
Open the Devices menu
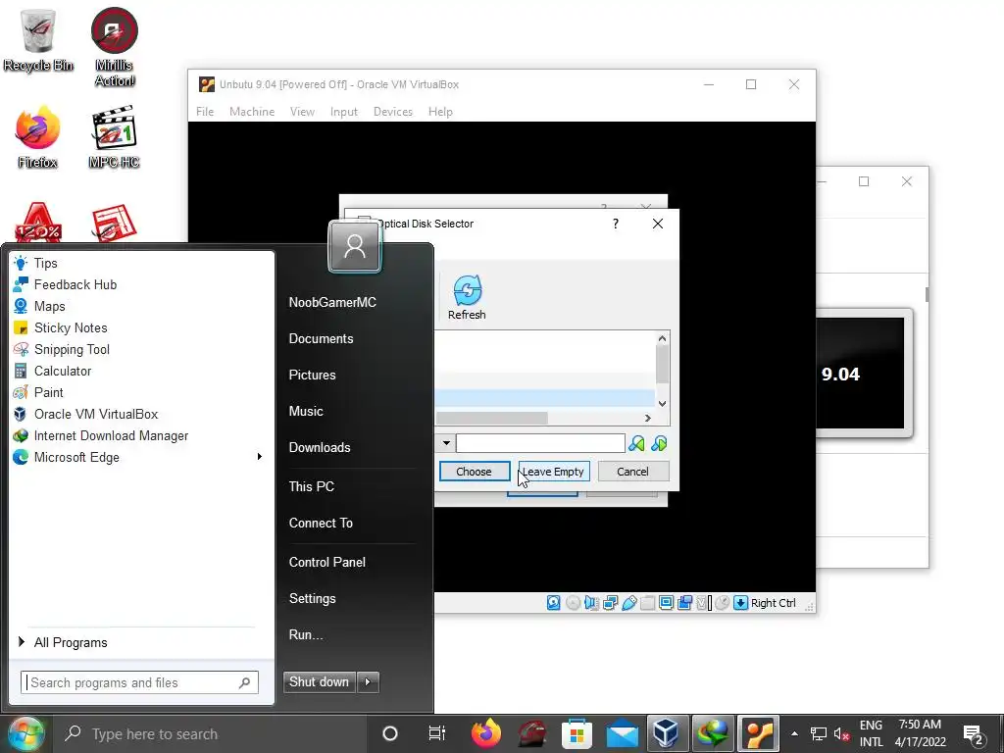click(x=393, y=112)
